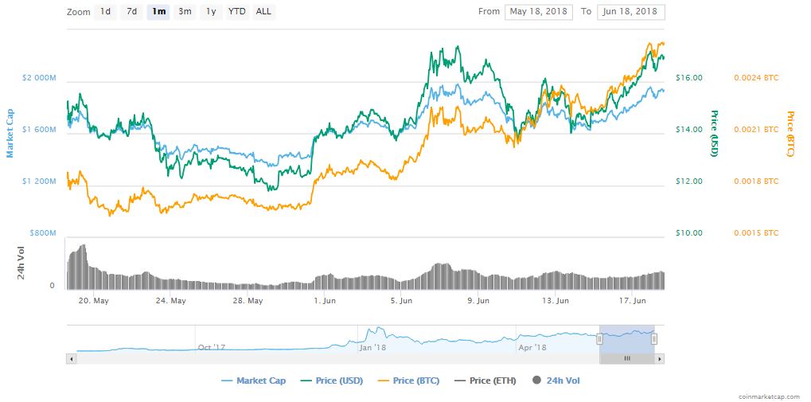Set chart zoom to 3m
The height and width of the screenshot is (402, 811).
(x=185, y=12)
